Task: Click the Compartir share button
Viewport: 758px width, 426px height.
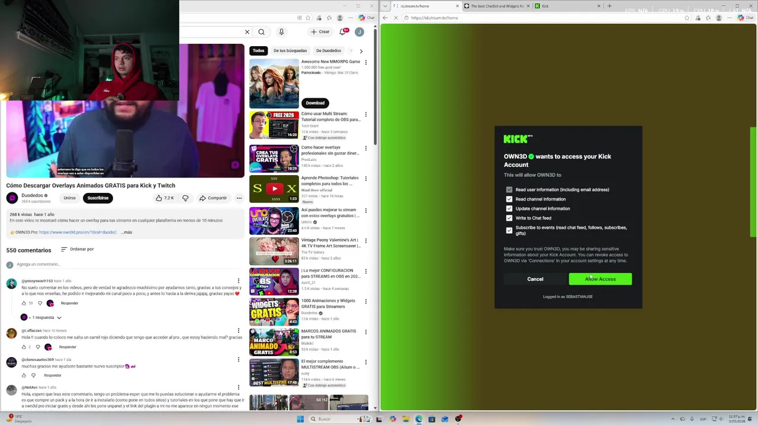Action: 213,198
